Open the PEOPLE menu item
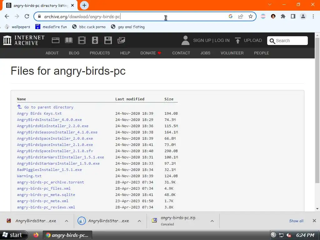Screen dimensions: 320x240 [262, 53]
